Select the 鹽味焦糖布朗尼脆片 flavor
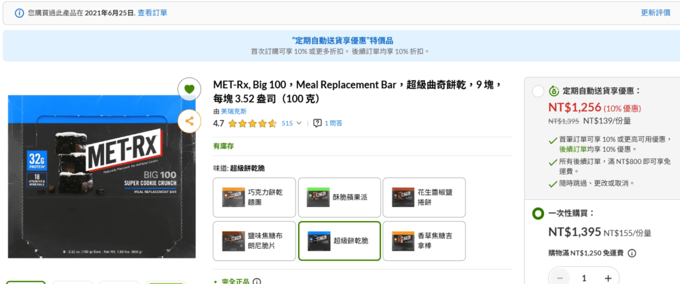This screenshot has width=680, height=284. (254, 241)
